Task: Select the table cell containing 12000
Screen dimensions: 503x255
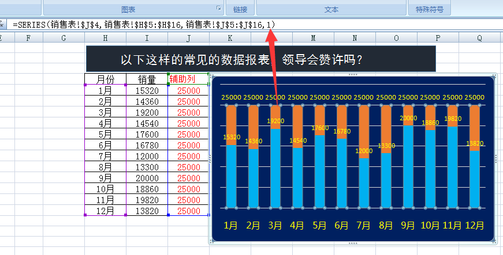Action: (147, 156)
